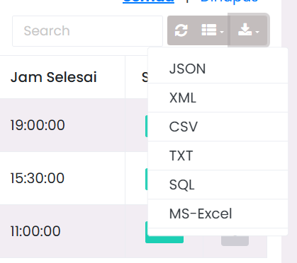The width and height of the screenshot is (297, 263).
Task: Open the columns list view icon
Action: coord(209,30)
